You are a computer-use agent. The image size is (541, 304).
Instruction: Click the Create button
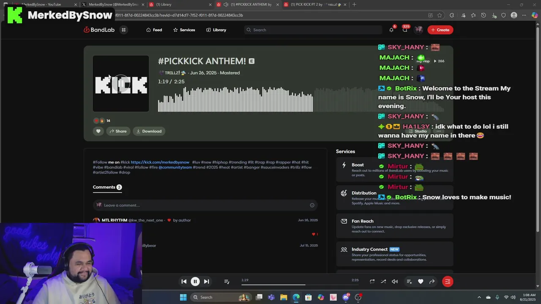point(440,30)
